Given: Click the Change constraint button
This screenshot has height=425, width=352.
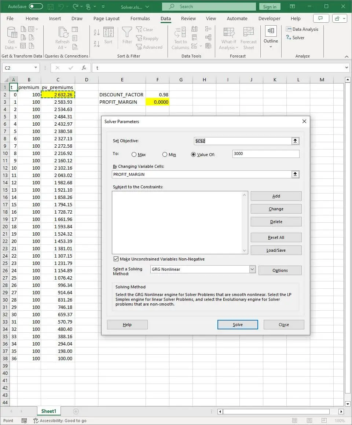Looking at the screenshot, I should tap(276, 209).
